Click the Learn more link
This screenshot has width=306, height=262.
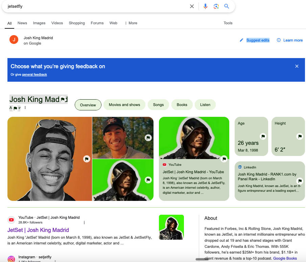293,40
